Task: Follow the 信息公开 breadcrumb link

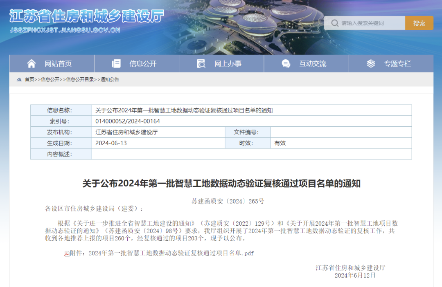Action: (x=50, y=80)
